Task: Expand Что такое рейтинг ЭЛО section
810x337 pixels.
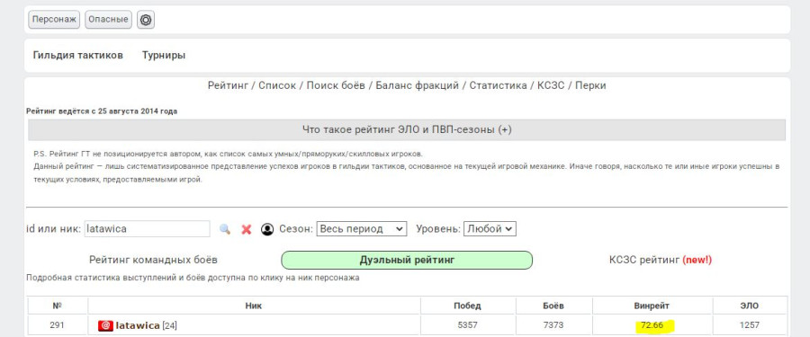Action: click(x=407, y=129)
